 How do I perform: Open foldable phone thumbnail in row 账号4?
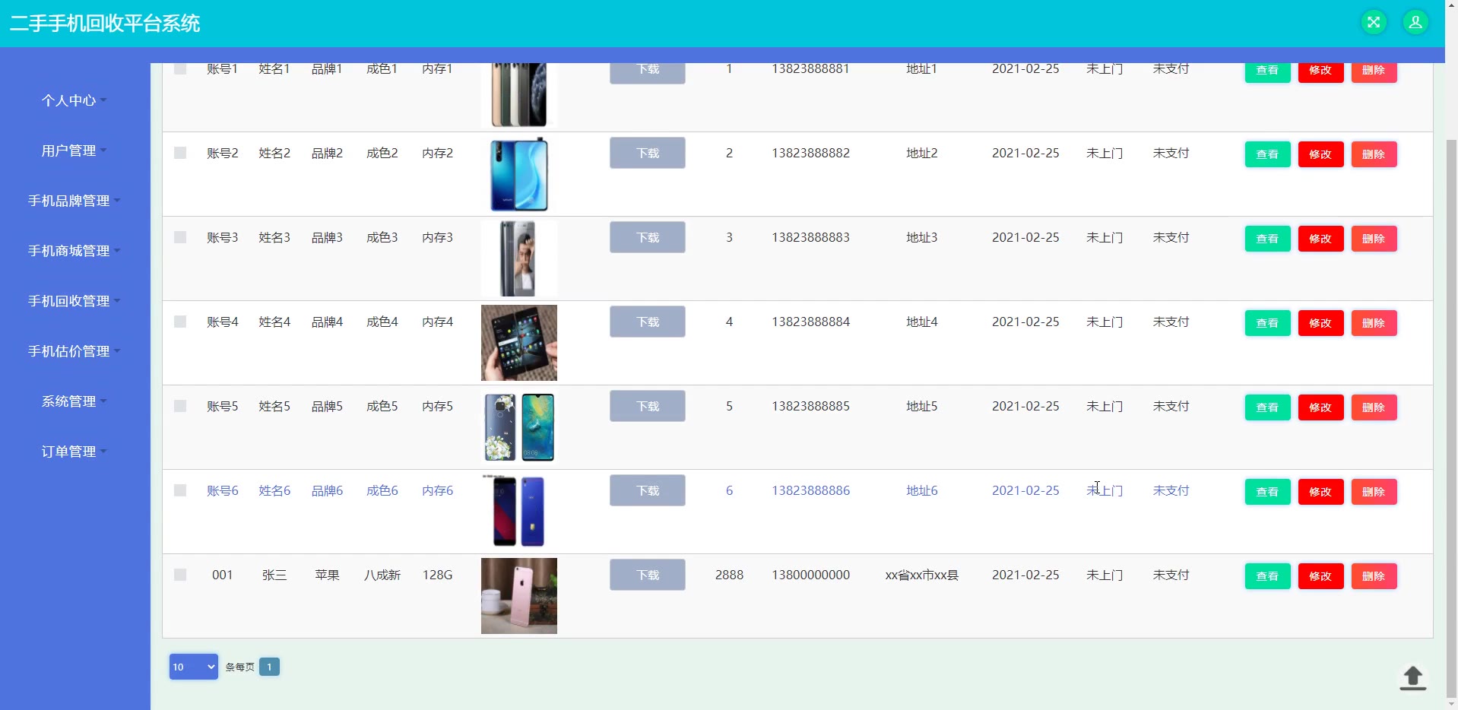pos(519,343)
